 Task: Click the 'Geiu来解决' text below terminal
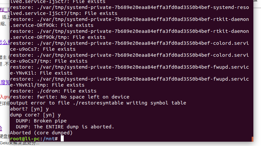click(x=20, y=143)
